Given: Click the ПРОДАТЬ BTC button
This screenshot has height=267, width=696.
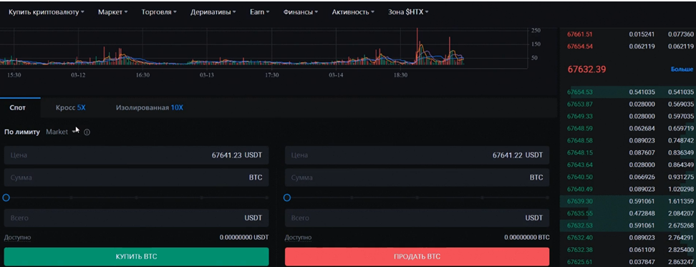Looking at the screenshot, I should click(x=417, y=257).
